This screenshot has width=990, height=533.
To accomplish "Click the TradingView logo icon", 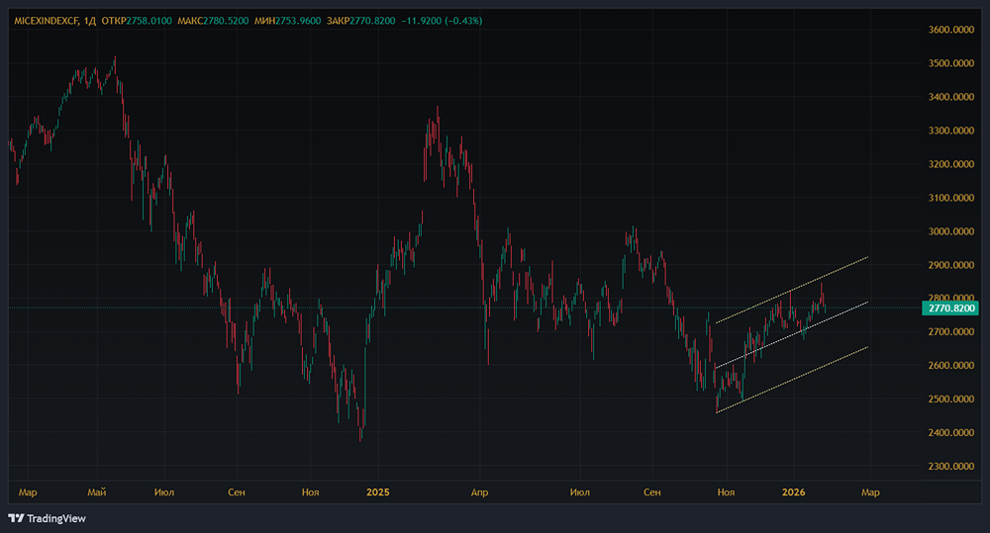I will [x=16, y=518].
